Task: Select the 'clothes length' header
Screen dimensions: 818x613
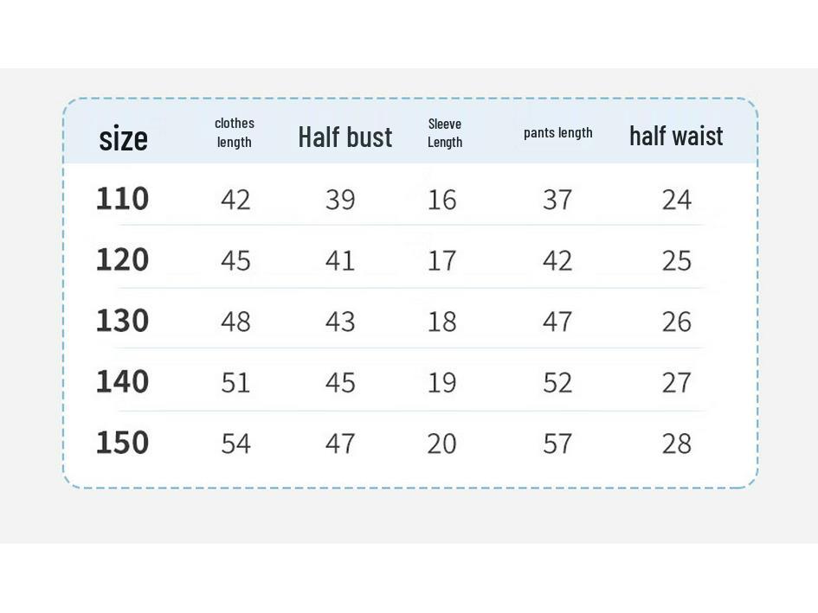Action: coord(235,132)
